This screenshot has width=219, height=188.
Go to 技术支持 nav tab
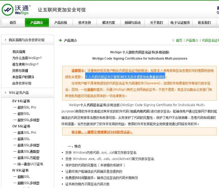(x=85, y=23)
